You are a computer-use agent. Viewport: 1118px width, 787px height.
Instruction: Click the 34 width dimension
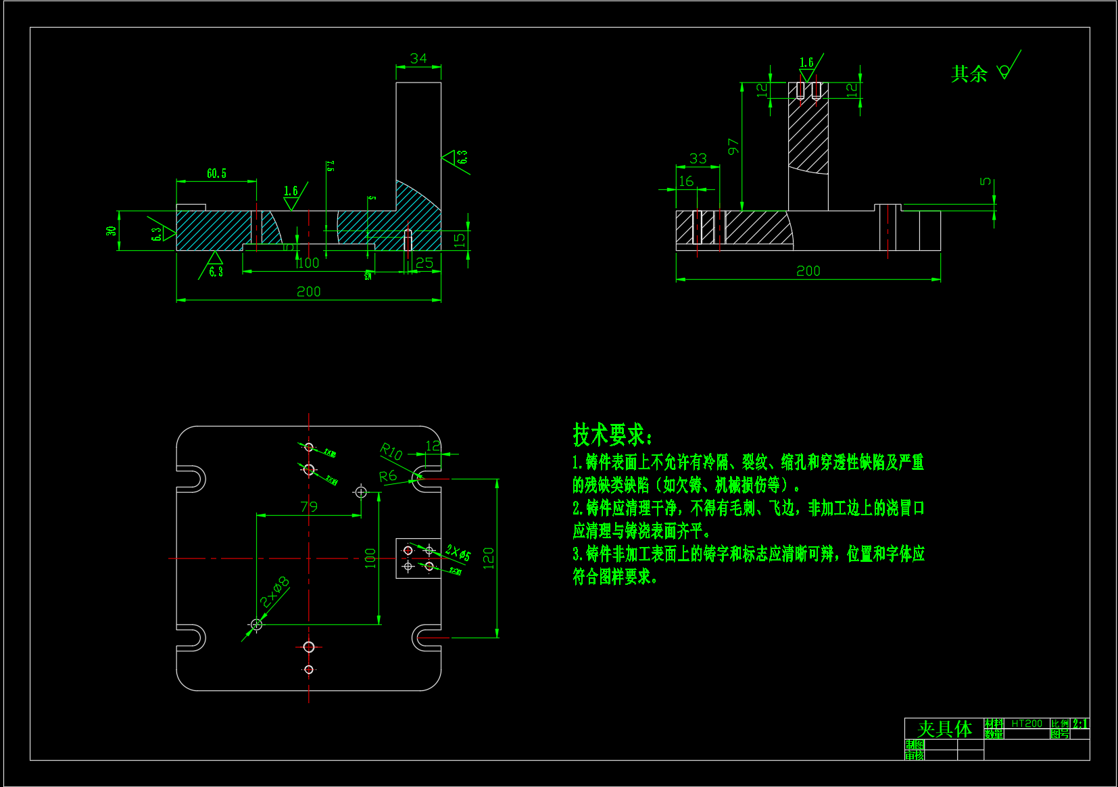click(x=418, y=59)
